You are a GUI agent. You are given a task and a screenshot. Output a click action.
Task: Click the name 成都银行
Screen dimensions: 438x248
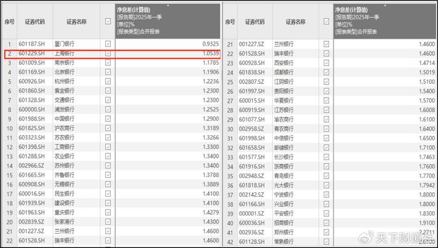pos(284,73)
